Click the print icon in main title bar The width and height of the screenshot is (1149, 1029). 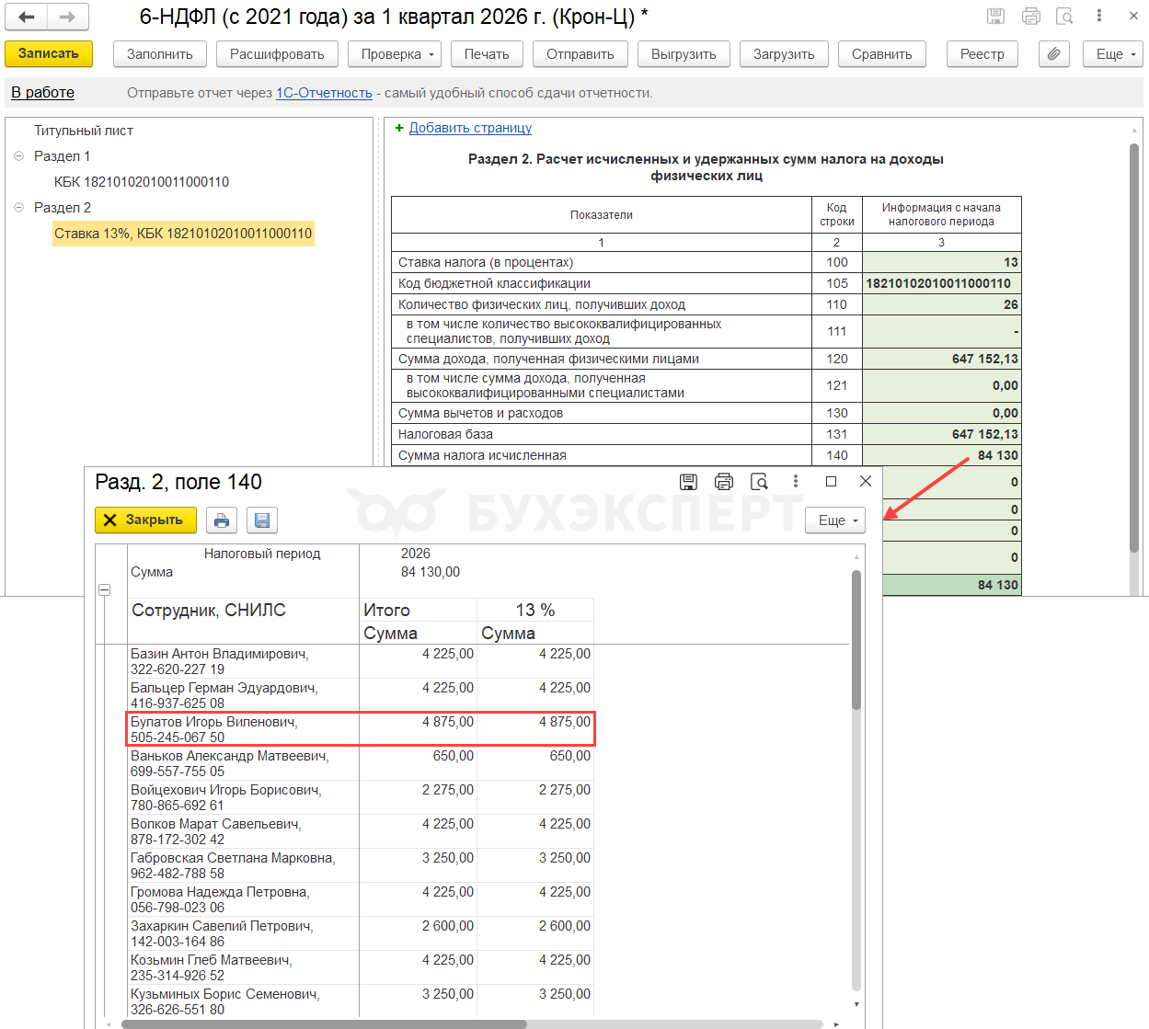[1031, 16]
